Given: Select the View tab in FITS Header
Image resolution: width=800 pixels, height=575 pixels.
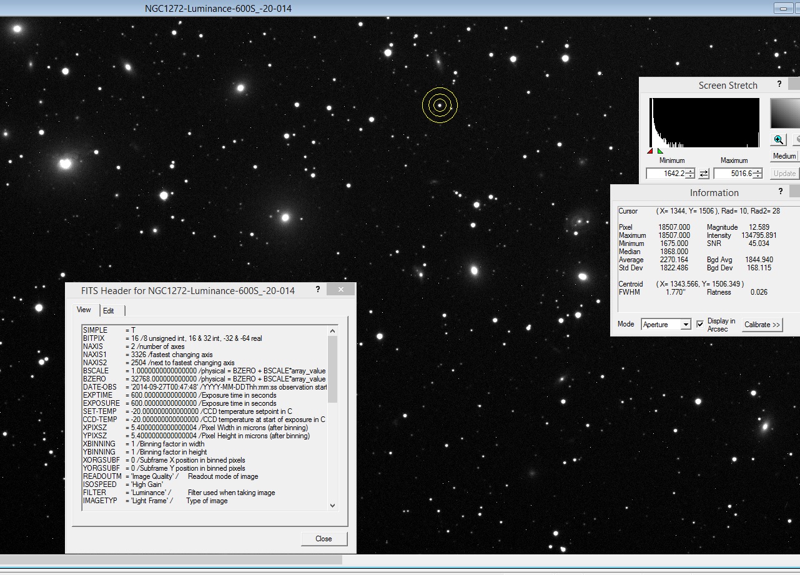Looking at the screenshot, I should 84,310.
